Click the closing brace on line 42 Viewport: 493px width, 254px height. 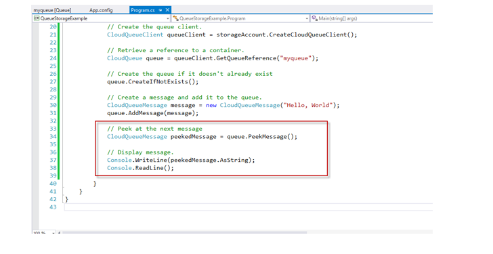66,199
